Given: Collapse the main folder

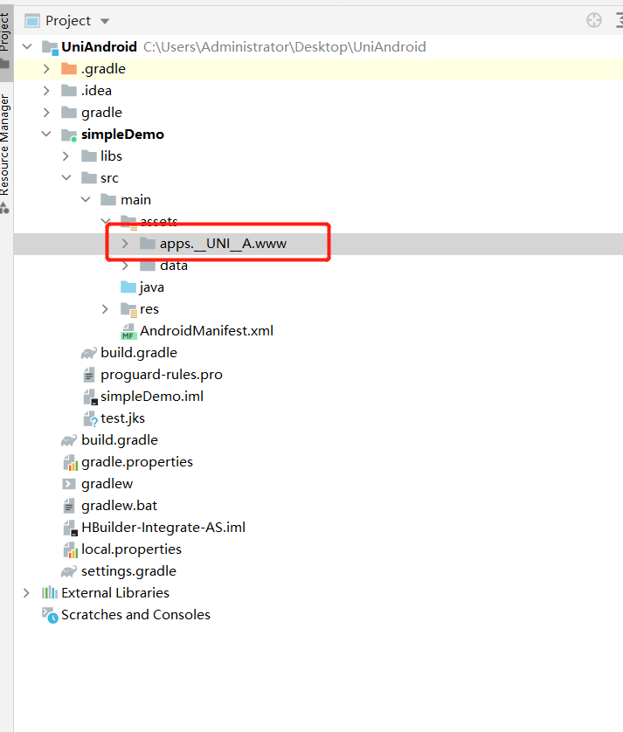Looking at the screenshot, I should 86,199.
